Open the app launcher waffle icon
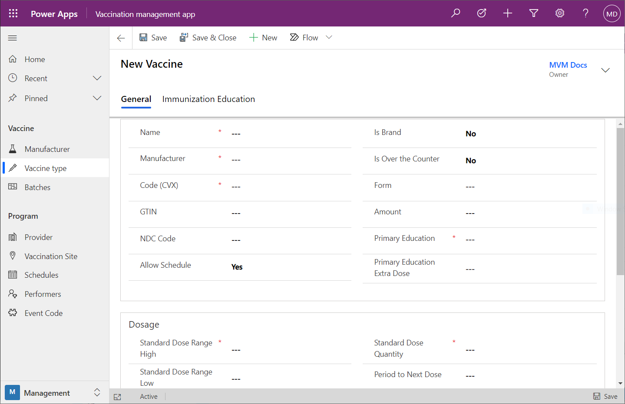 (13, 13)
